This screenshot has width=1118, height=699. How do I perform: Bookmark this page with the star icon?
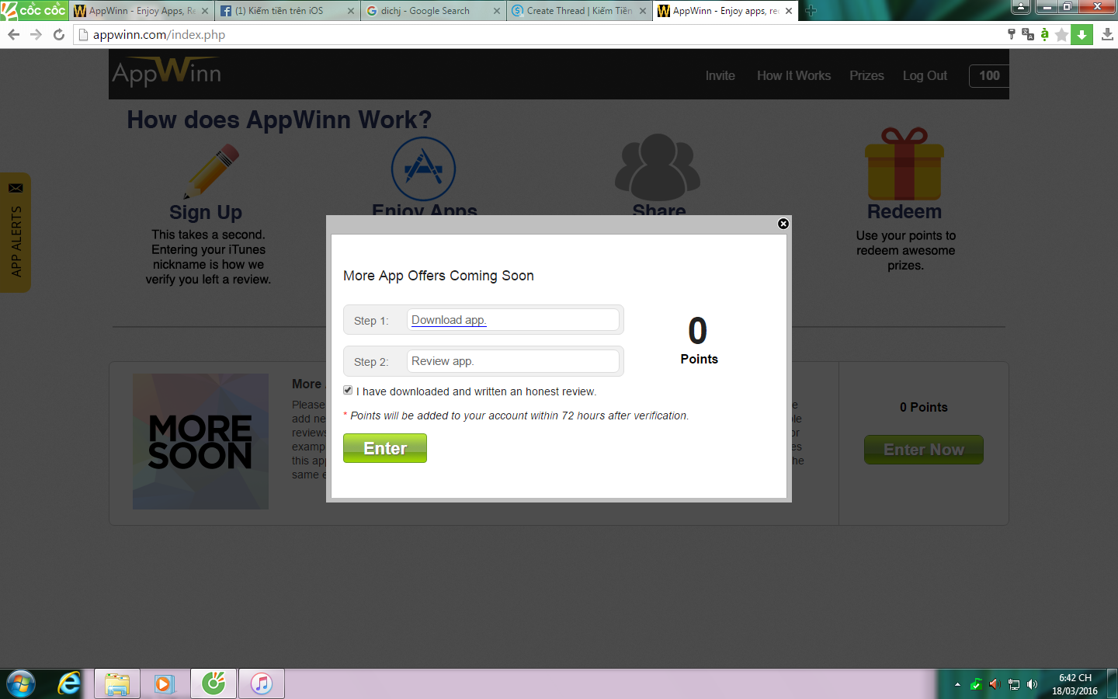point(1062,35)
